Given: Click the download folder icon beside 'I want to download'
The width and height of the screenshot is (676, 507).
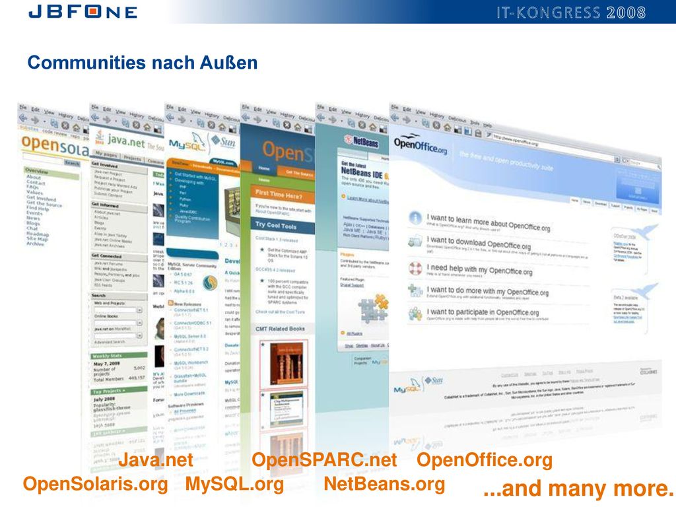Looking at the screenshot, I should pyautogui.click(x=415, y=241).
